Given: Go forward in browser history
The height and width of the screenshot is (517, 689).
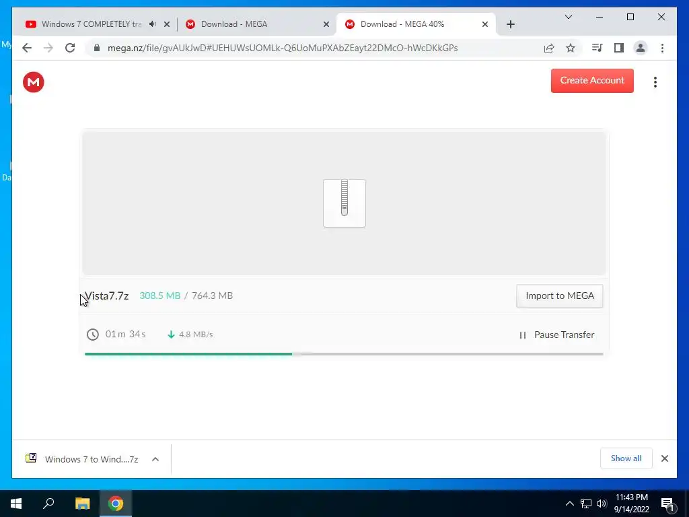Looking at the screenshot, I should tap(48, 48).
